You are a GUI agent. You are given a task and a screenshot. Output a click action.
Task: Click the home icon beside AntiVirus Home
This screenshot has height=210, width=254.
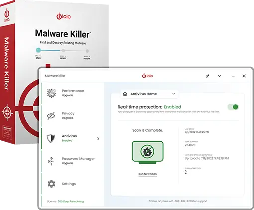[x=125, y=94]
